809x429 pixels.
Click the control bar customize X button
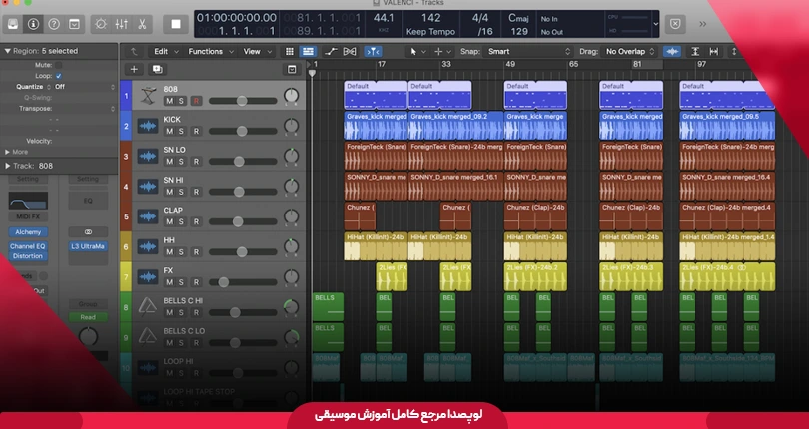[675, 24]
